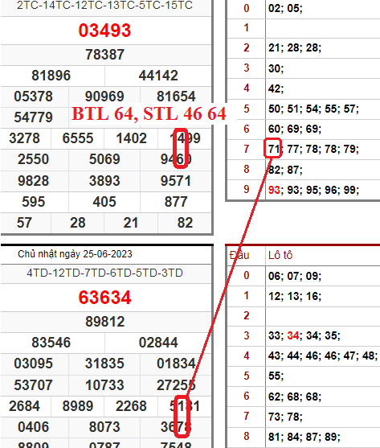The width and height of the screenshot is (380, 448).
Task: Click the result cell 02844
Action: 158,343
